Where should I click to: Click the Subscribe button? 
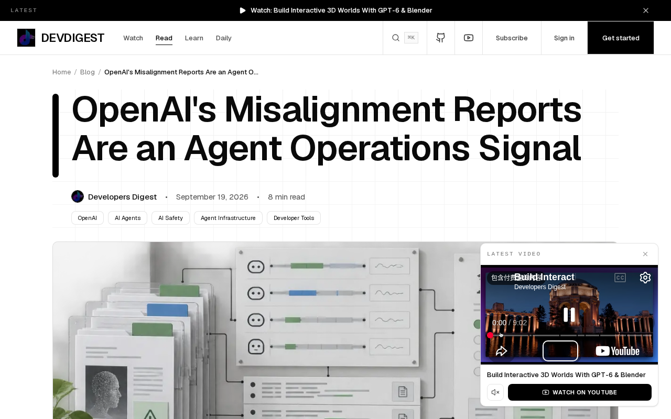pyautogui.click(x=512, y=38)
